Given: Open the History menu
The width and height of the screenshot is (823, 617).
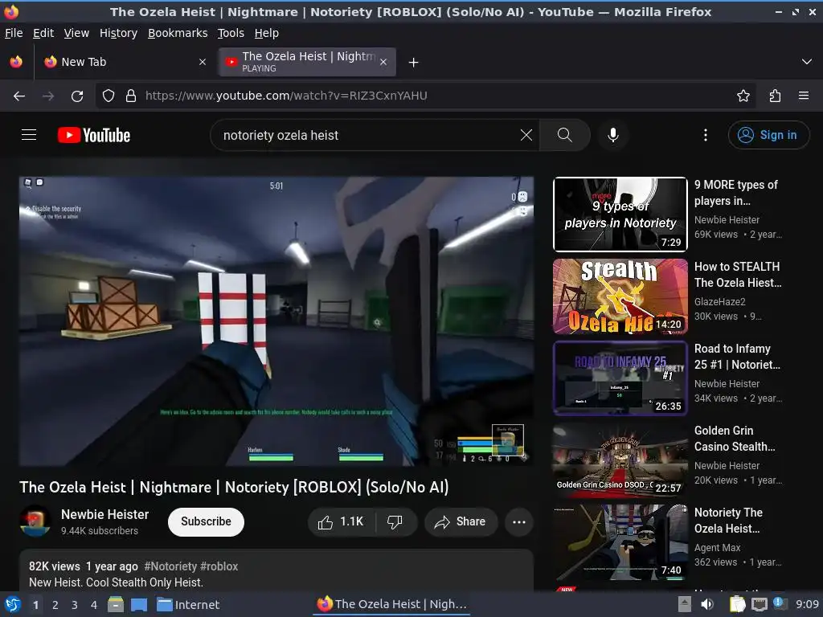Looking at the screenshot, I should (x=119, y=33).
